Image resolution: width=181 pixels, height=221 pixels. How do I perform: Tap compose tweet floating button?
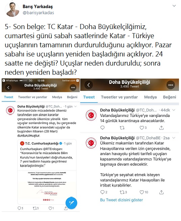point(71,203)
